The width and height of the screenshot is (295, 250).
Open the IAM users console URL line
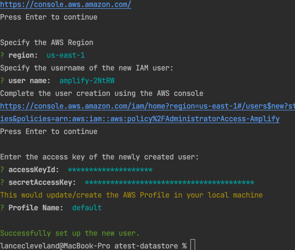coord(147,106)
